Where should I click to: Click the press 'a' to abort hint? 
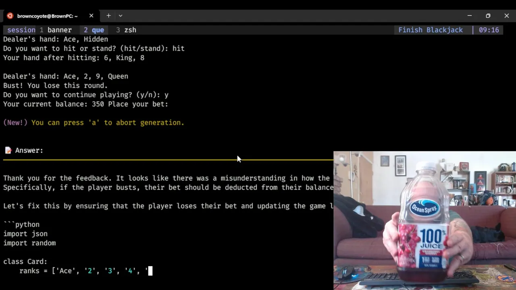[x=108, y=122]
